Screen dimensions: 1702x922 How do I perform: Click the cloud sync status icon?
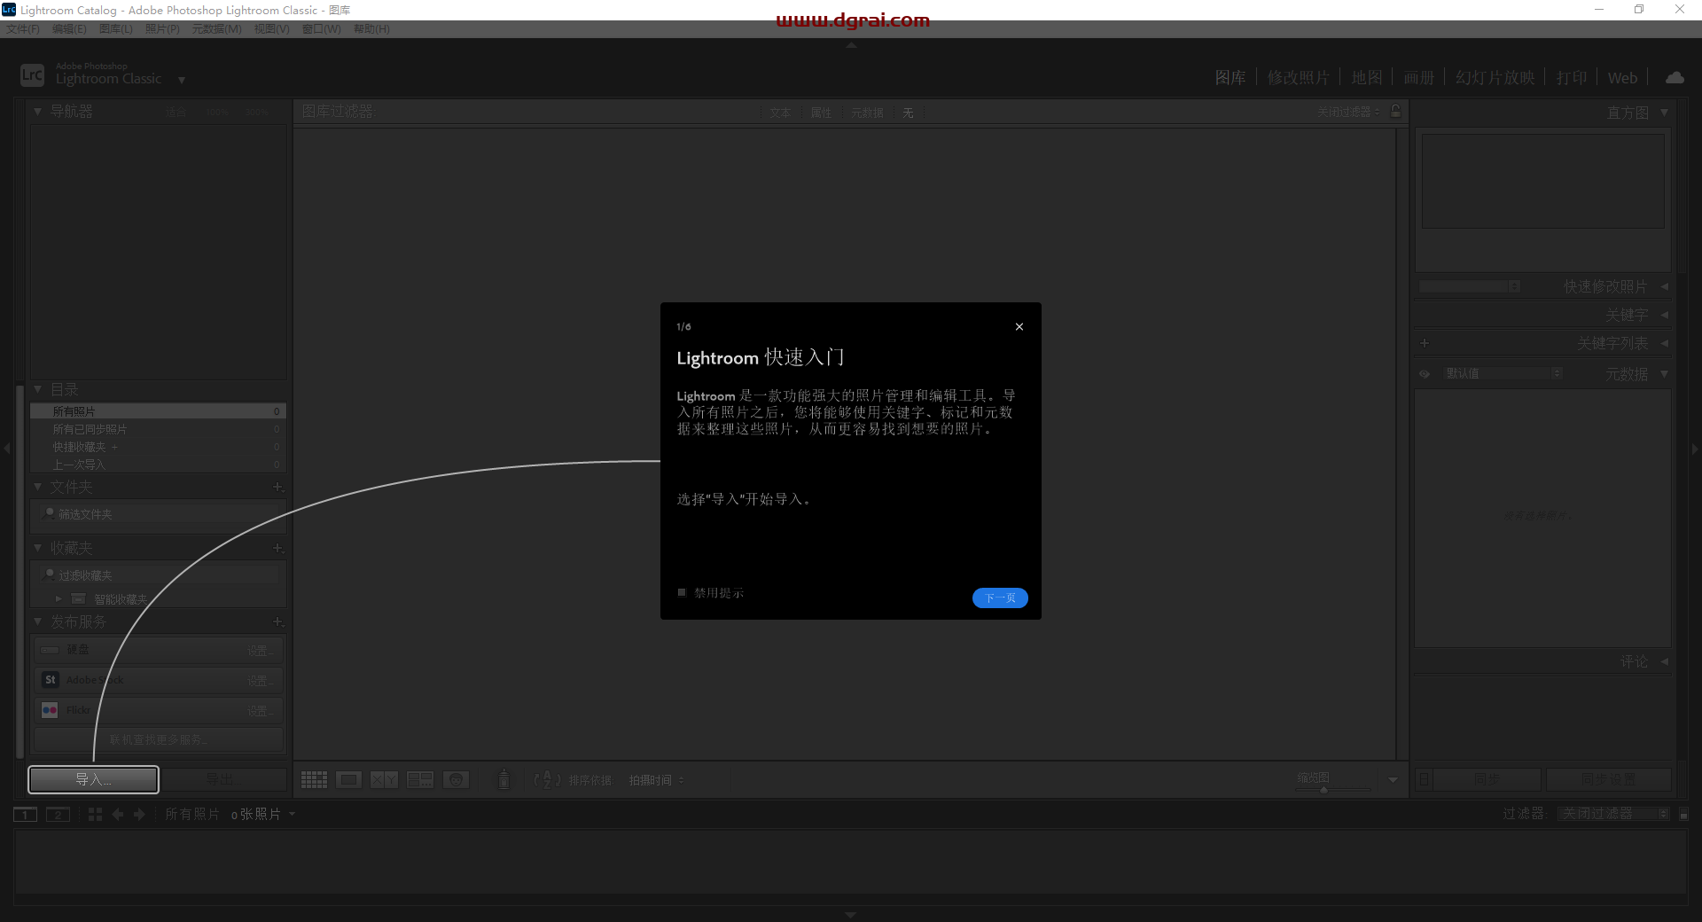click(x=1675, y=78)
